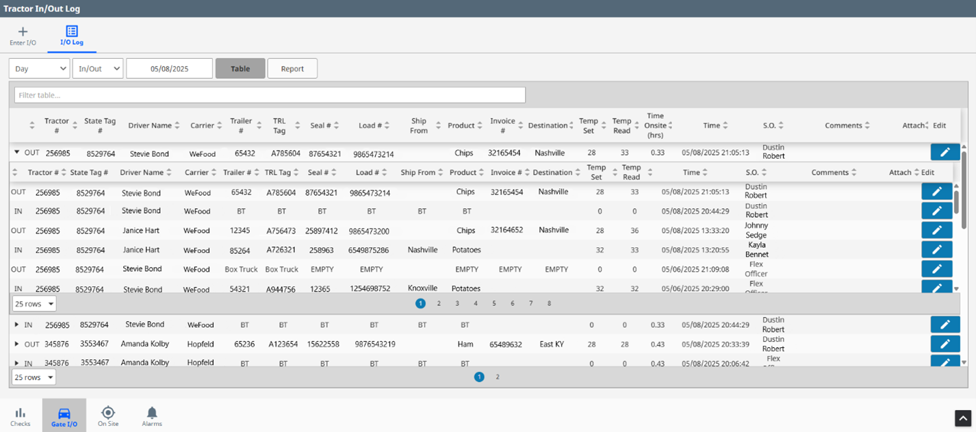Open the Alarms bell icon
This screenshot has width=976, height=432.
tap(152, 412)
